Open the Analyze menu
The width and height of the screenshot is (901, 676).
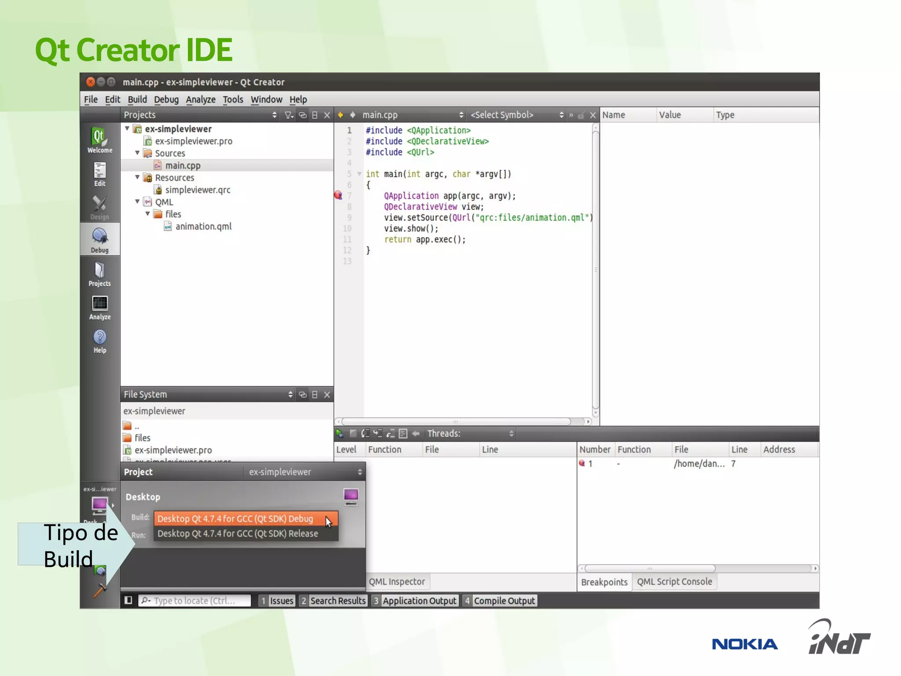pos(201,99)
